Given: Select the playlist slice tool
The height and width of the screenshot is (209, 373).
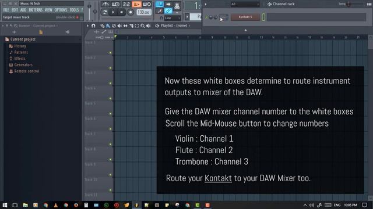Looking at the screenshot, I should [x=131, y=26].
